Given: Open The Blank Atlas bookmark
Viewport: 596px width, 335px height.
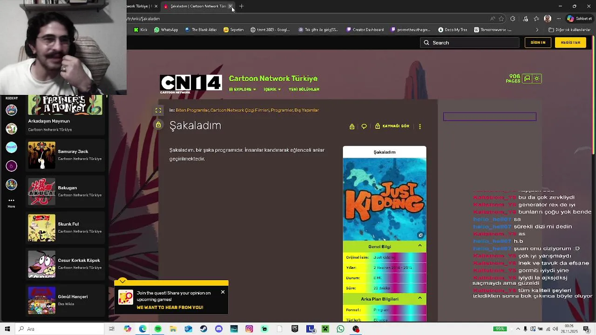Looking at the screenshot, I should (201, 30).
